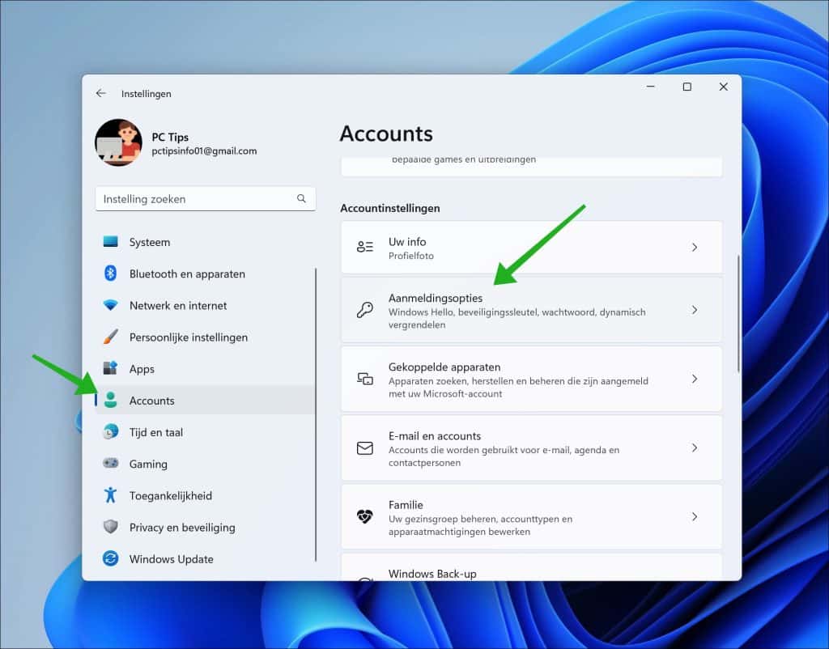Image resolution: width=829 pixels, height=649 pixels.
Task: Click the Accounts person icon
Action: point(110,400)
